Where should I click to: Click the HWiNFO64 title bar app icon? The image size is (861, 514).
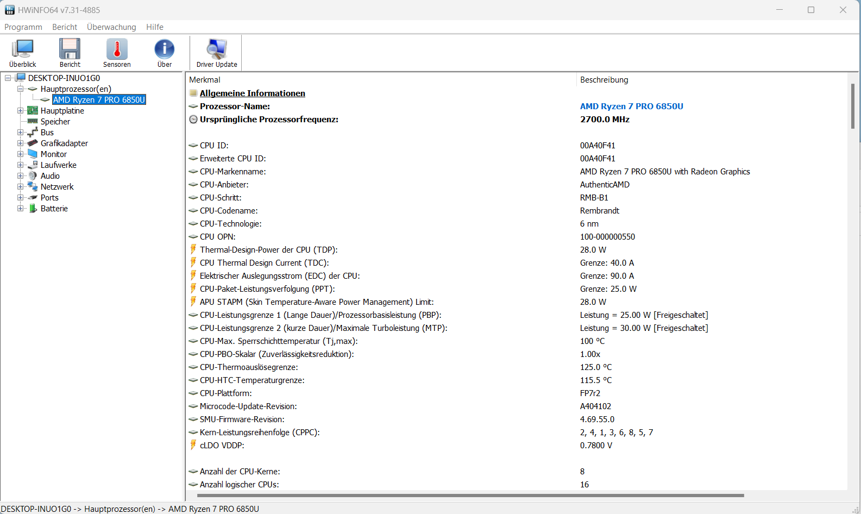pyautogui.click(x=10, y=10)
